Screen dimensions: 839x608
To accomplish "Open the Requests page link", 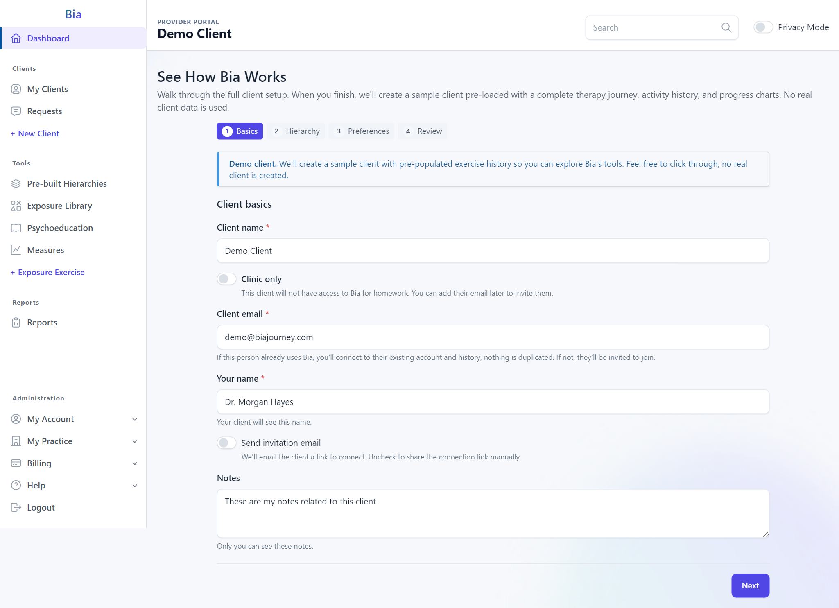I will 73,111.
